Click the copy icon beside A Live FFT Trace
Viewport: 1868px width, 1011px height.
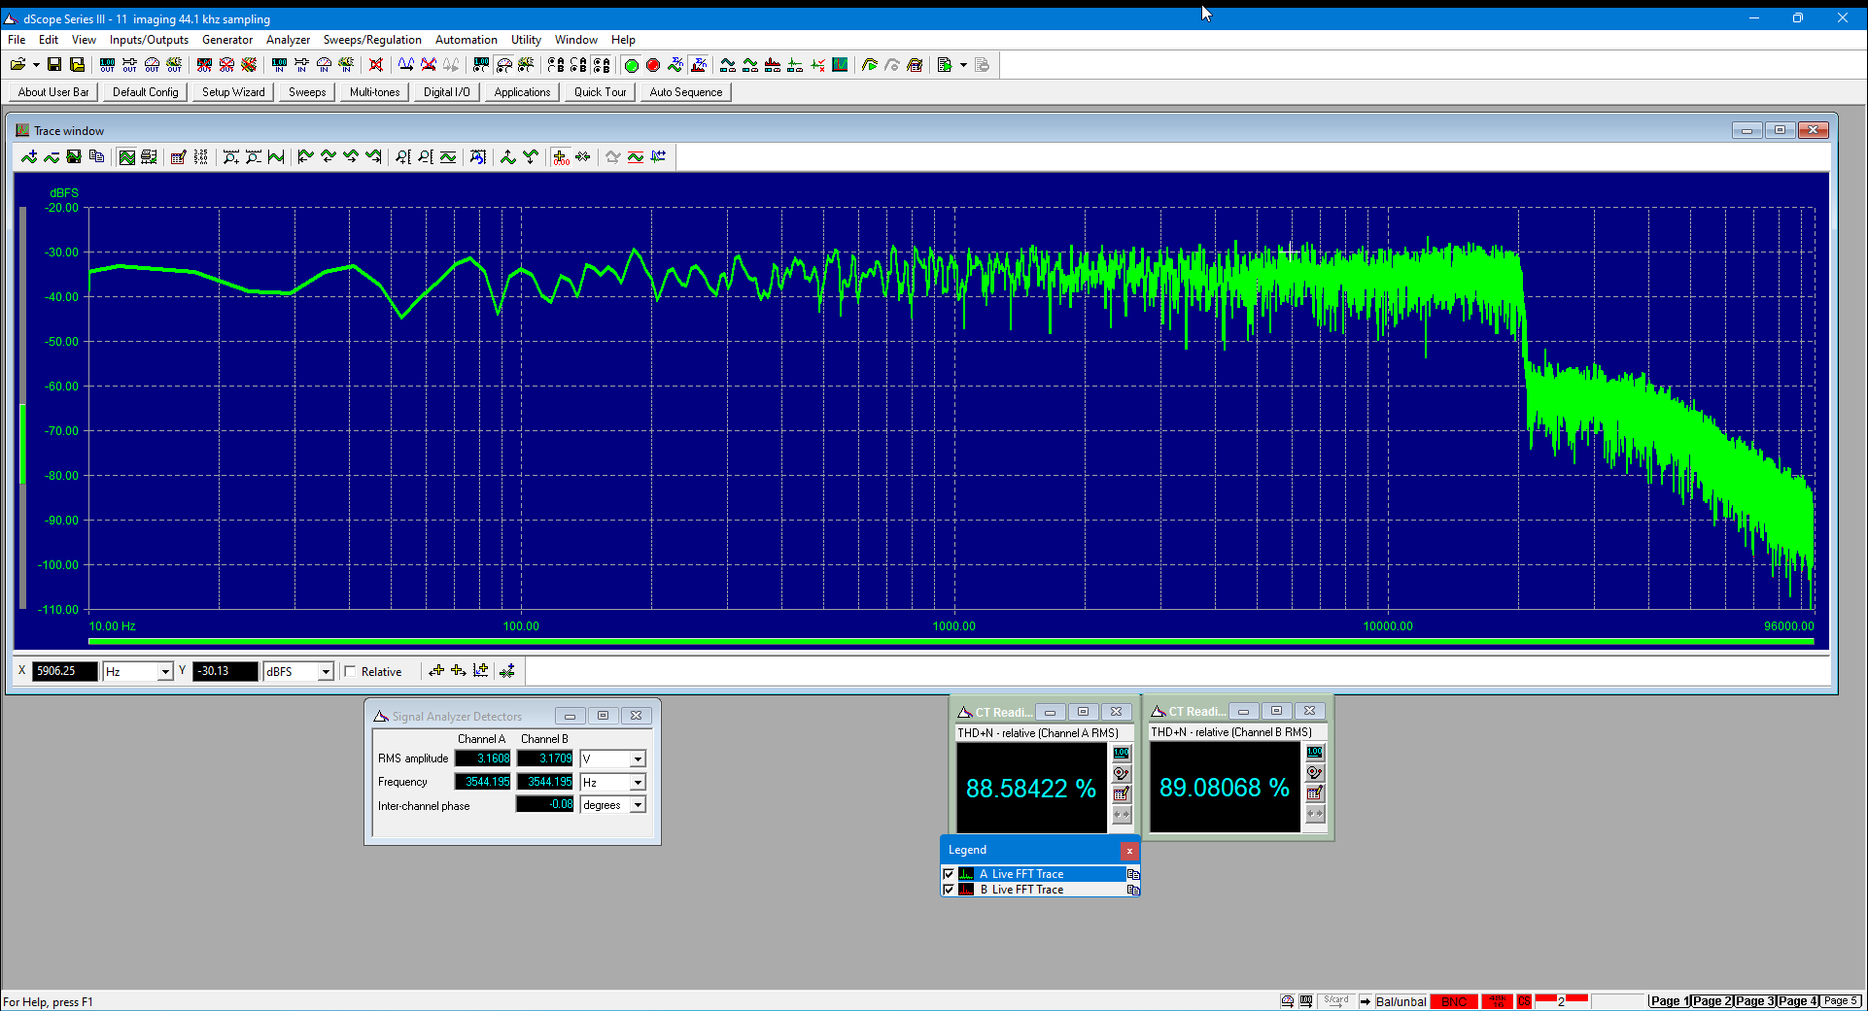(x=1132, y=874)
